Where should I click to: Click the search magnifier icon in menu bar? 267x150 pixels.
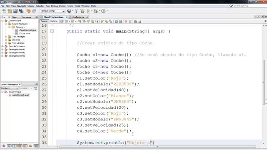231,6
